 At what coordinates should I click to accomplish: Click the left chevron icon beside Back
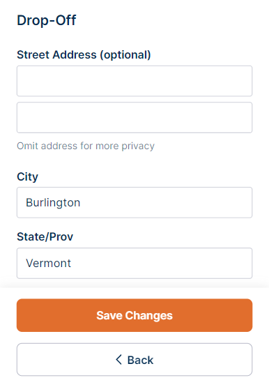[x=119, y=360]
